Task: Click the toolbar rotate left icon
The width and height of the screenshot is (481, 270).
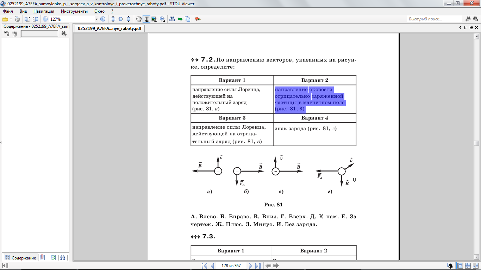Action: [x=27, y=19]
